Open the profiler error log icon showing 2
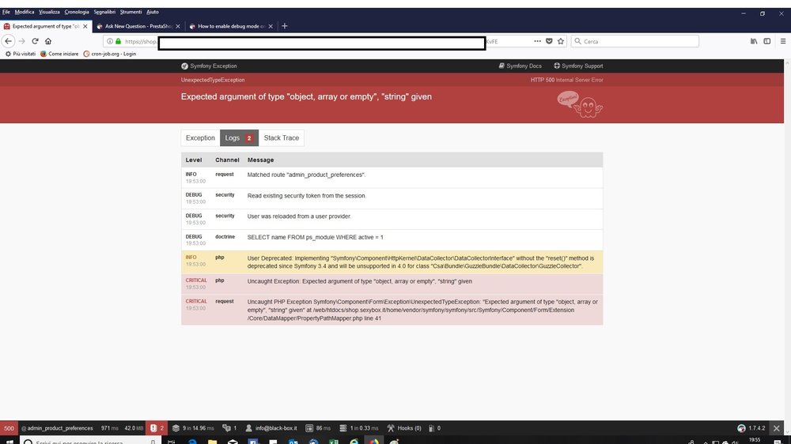 pyautogui.click(x=157, y=428)
